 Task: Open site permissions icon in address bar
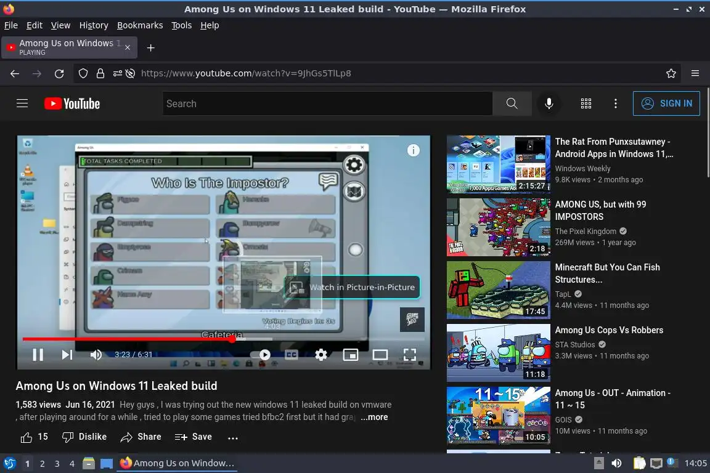click(117, 73)
